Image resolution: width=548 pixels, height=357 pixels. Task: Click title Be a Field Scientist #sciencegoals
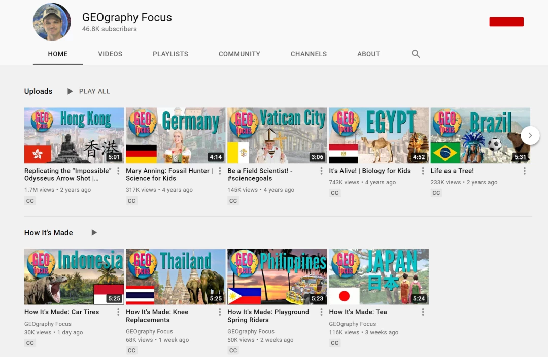pyautogui.click(x=260, y=174)
